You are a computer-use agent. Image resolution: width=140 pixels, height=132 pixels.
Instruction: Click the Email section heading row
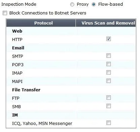[x=71, y=48]
